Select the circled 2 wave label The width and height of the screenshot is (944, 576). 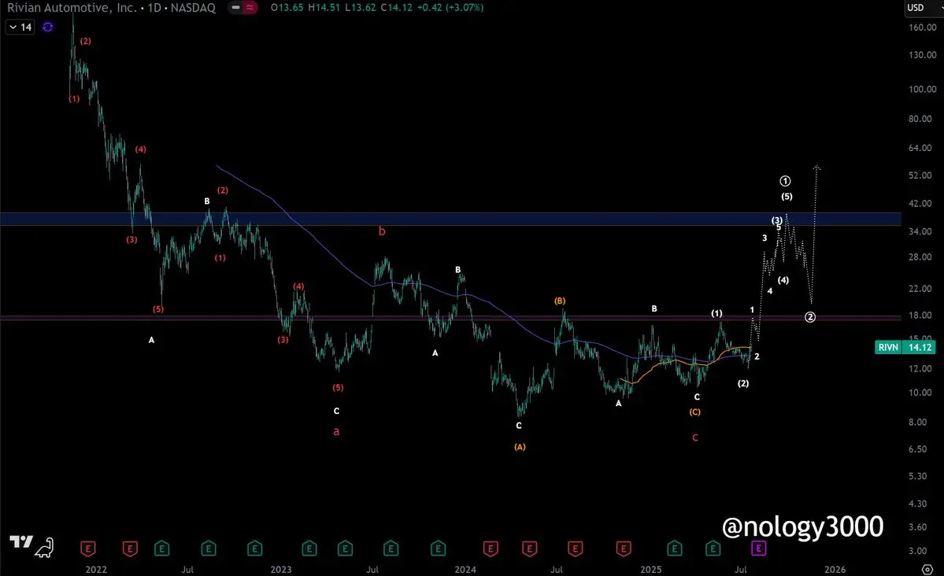810,317
